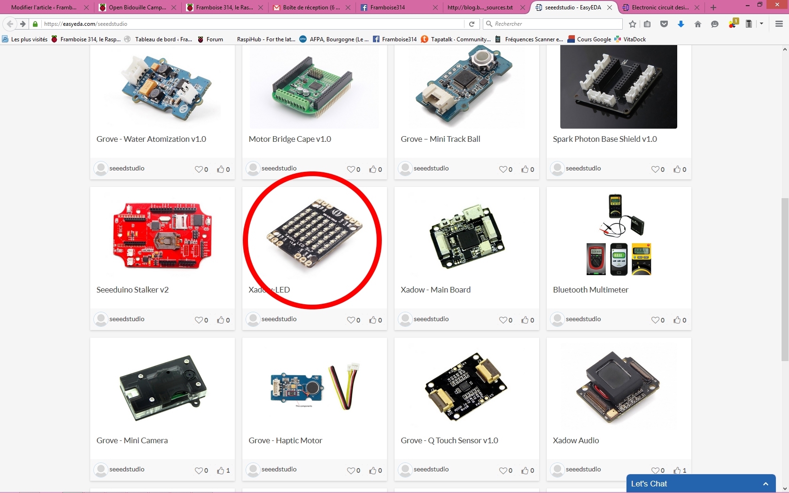Click thumbs-up icon on Grove - Water Atomization card
The width and height of the screenshot is (789, 493).
[221, 169]
